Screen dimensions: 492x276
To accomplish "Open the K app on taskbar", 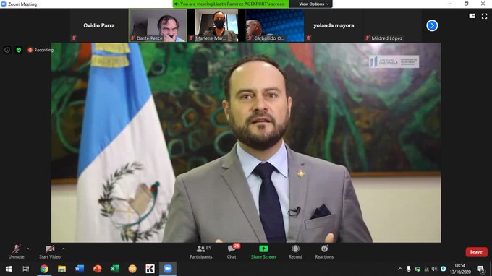I will coord(150,269).
